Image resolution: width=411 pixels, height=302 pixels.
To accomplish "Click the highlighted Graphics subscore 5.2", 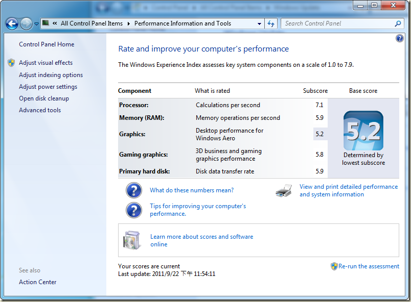I will pyautogui.click(x=319, y=134).
